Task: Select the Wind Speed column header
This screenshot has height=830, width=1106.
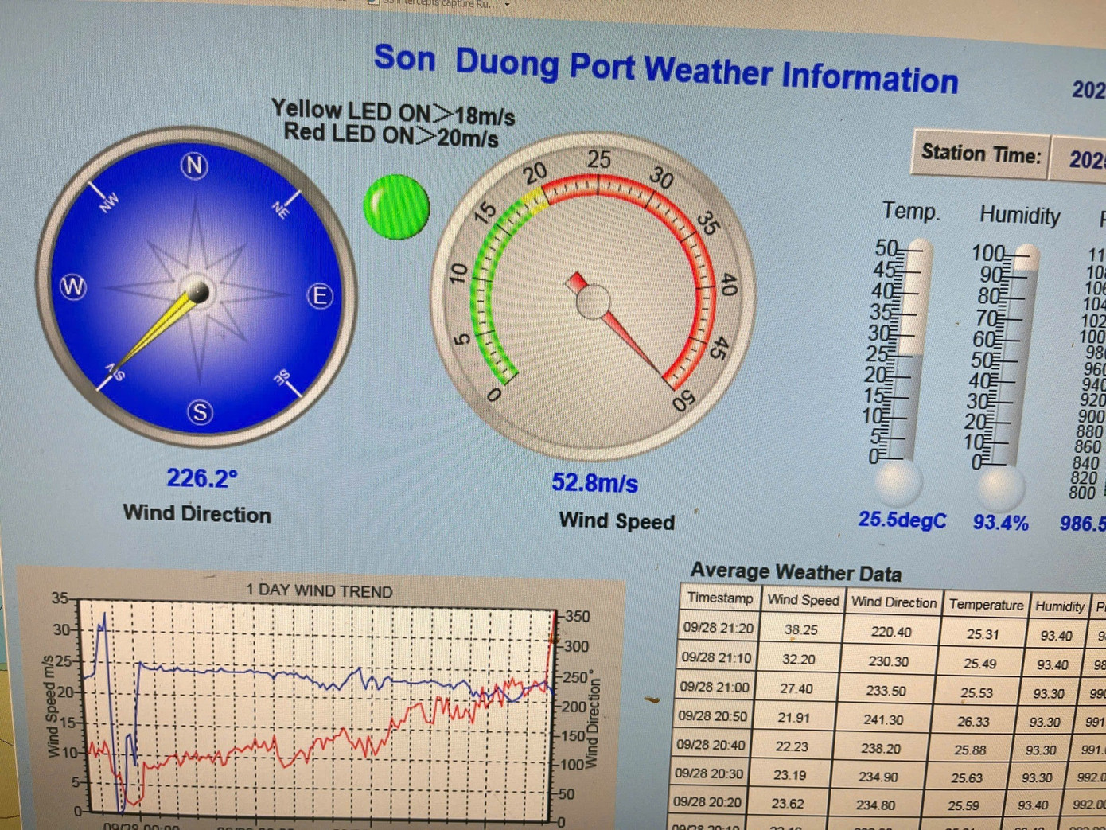Action: point(803,600)
